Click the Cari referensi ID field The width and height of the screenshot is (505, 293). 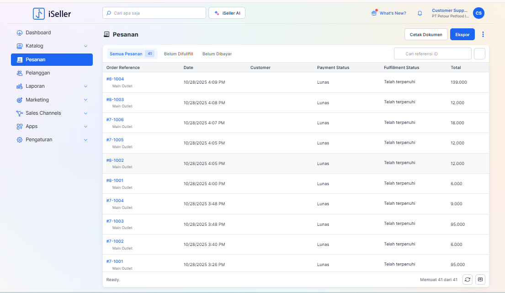pyautogui.click(x=432, y=54)
